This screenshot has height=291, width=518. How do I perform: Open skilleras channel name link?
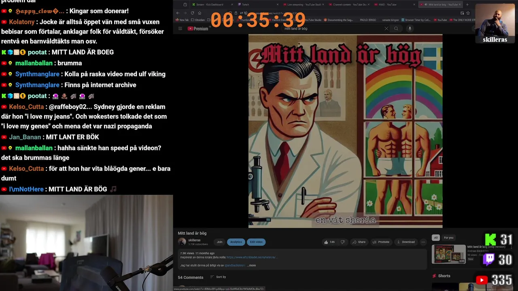click(x=194, y=240)
